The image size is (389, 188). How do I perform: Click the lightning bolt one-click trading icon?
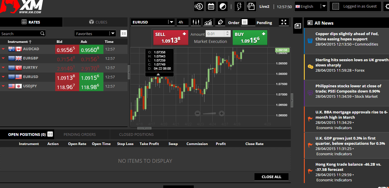pos(239,6)
